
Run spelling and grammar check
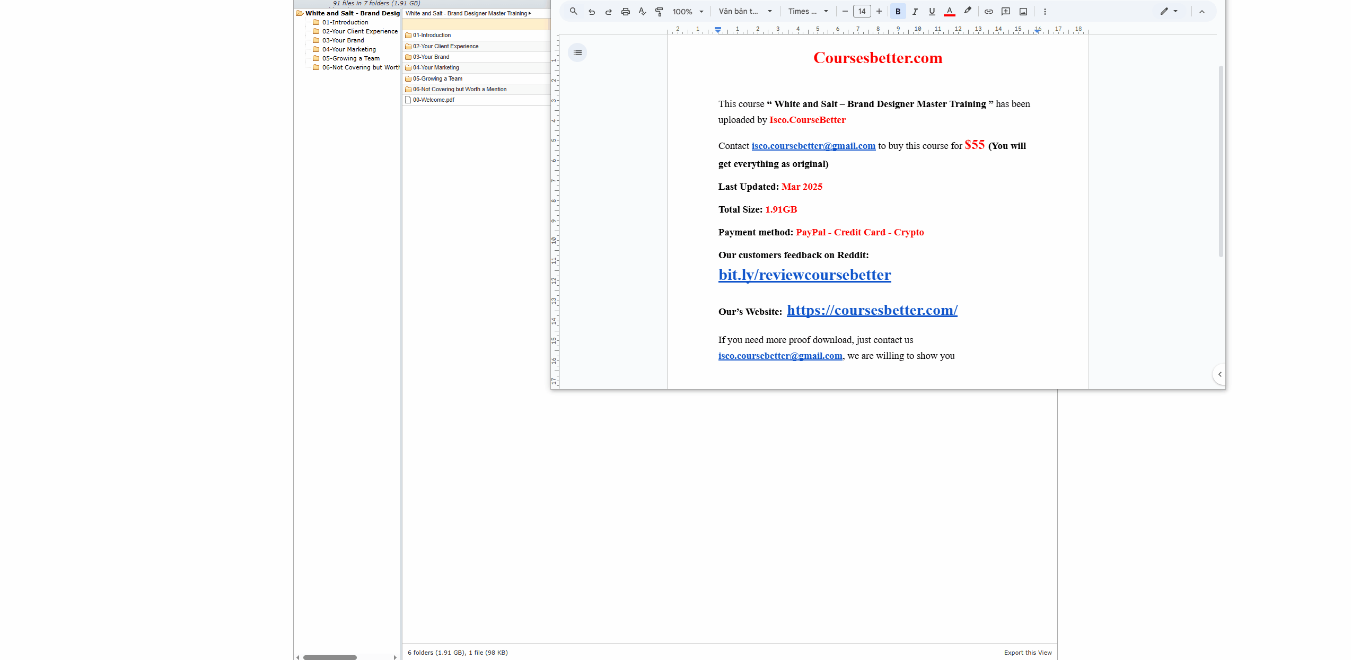coord(643,11)
